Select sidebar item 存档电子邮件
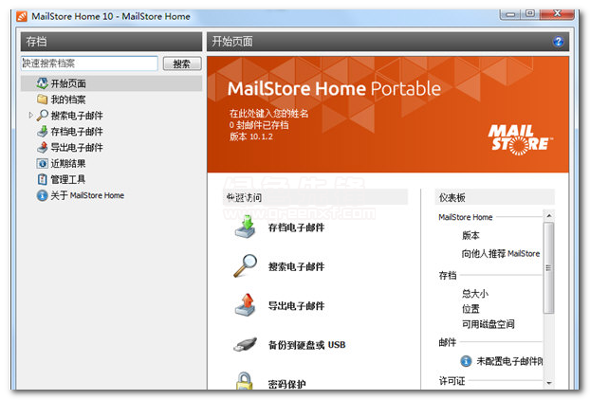 [x=77, y=132]
